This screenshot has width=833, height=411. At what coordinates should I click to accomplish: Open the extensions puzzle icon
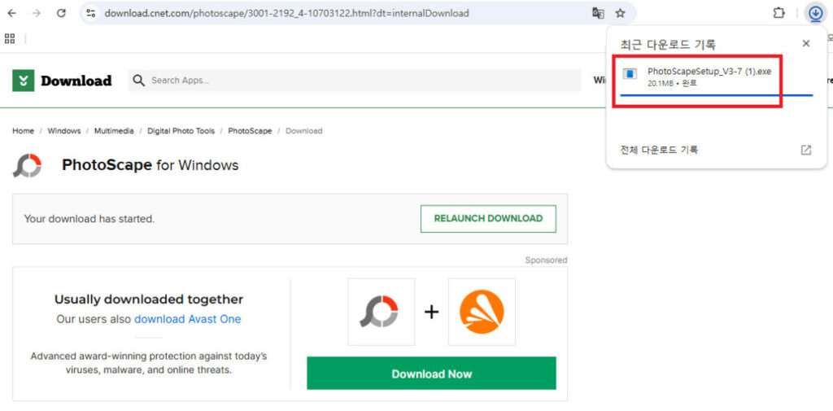pyautogui.click(x=778, y=13)
